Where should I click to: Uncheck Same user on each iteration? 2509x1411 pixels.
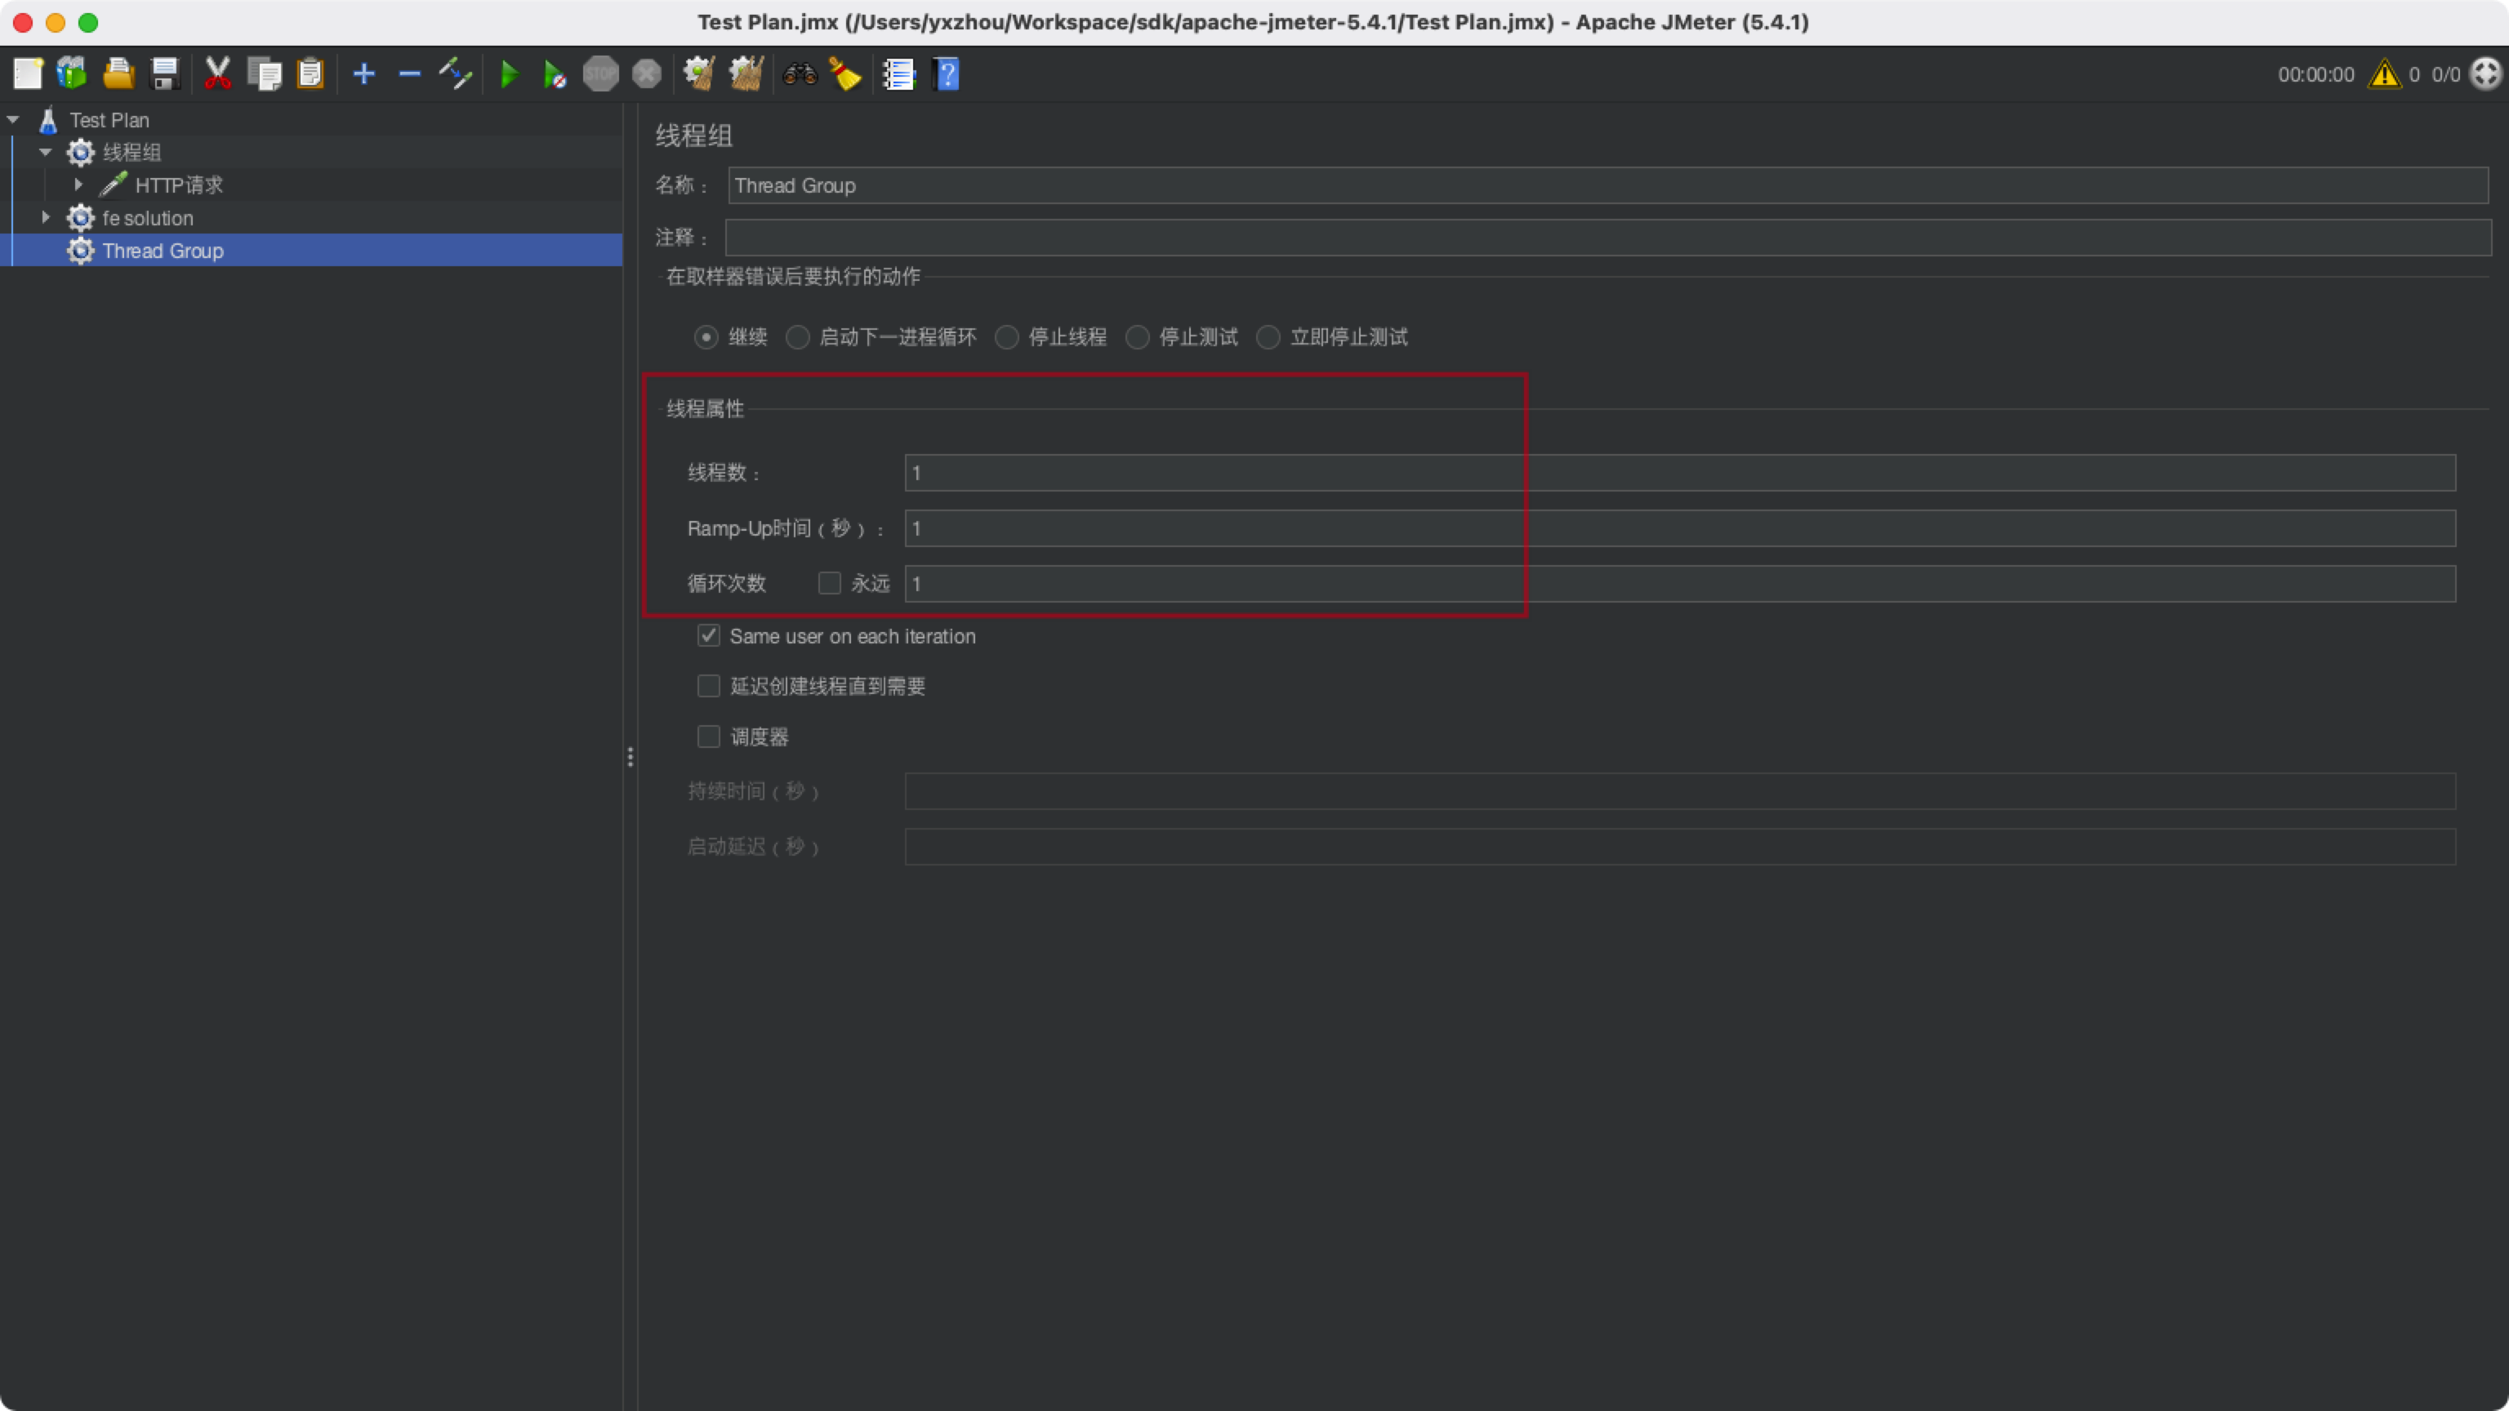(x=708, y=636)
